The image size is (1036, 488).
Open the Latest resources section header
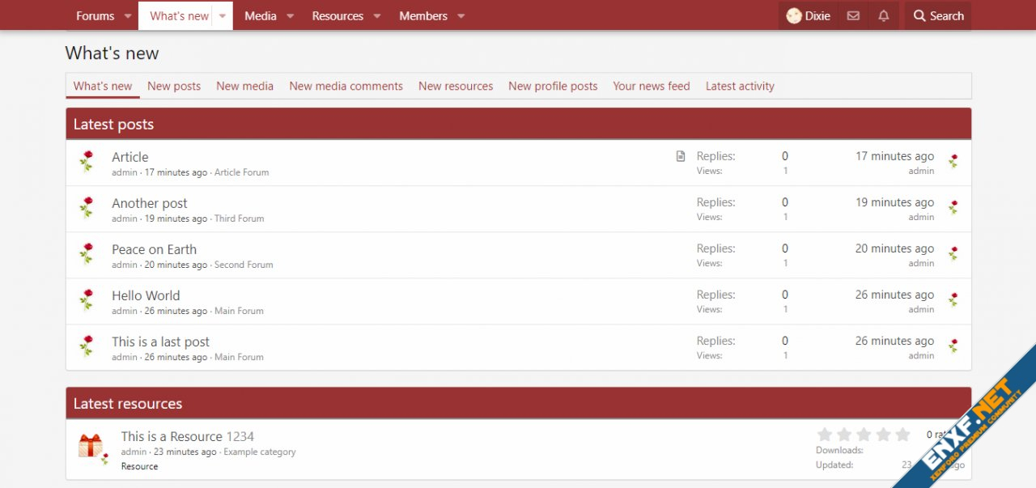point(128,404)
